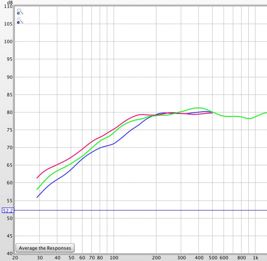Select the 52.2 dB cursor value box

point(8,211)
